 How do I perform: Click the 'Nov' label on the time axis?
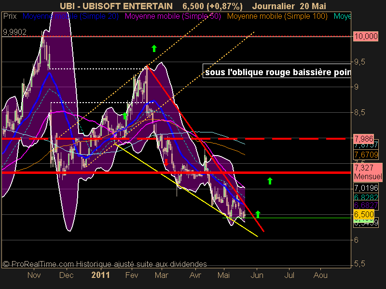(34, 275)
